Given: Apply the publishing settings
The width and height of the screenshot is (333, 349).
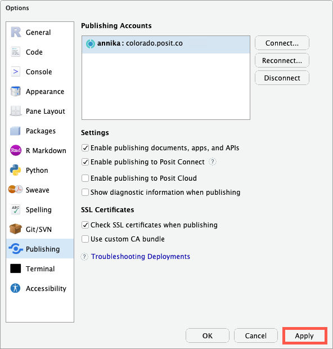Looking at the screenshot, I should (x=304, y=335).
